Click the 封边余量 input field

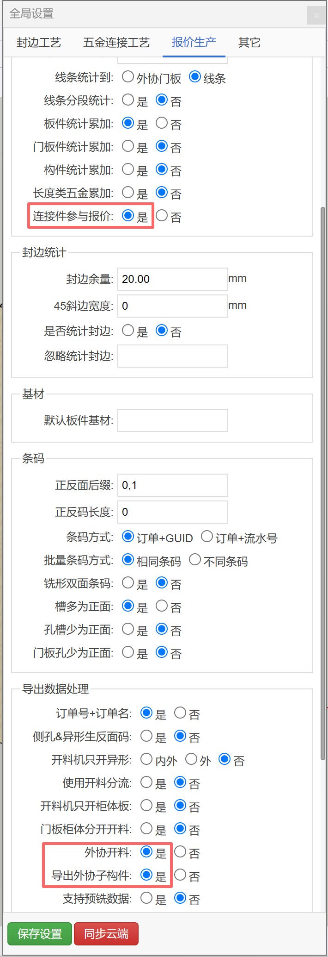(172, 279)
